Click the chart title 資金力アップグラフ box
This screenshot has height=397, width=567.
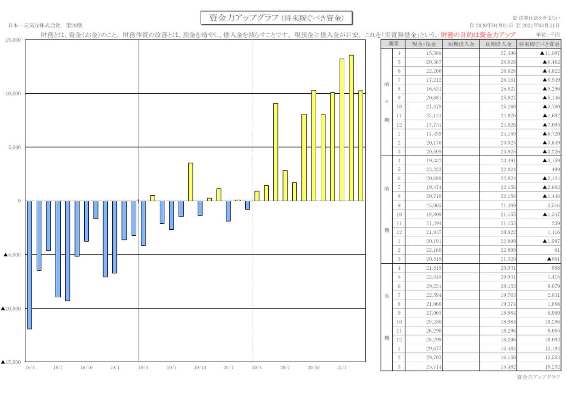click(x=277, y=18)
